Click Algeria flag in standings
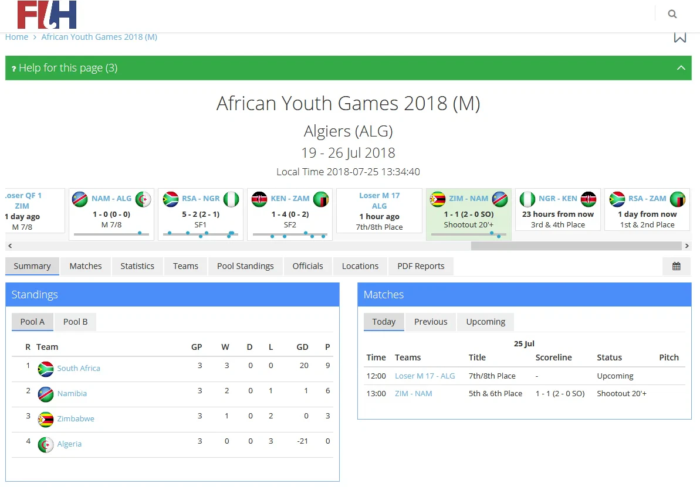 point(46,444)
